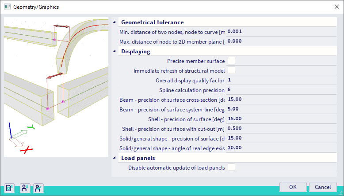Edit Beam precision of surface system-line value 5.00
The image size is (344, 196).
point(281,109)
